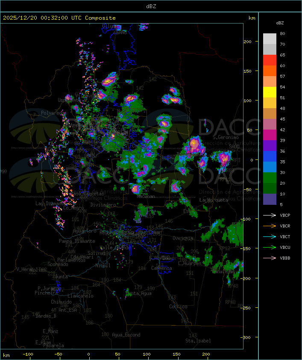The image size is (302, 360).
Task: Click the Llancanelo place label
Action: pos(80,296)
